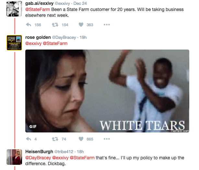Play the White Tears GIF
This screenshot has height=170, width=199.
(107, 91)
